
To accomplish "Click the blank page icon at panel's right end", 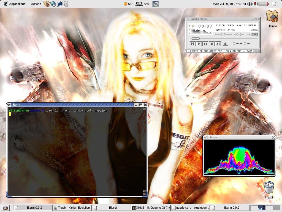I will [x=274, y=4].
